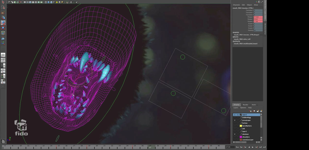Select the arrow Select tool
Screen dimensions: 309x150
[x=3, y=2]
